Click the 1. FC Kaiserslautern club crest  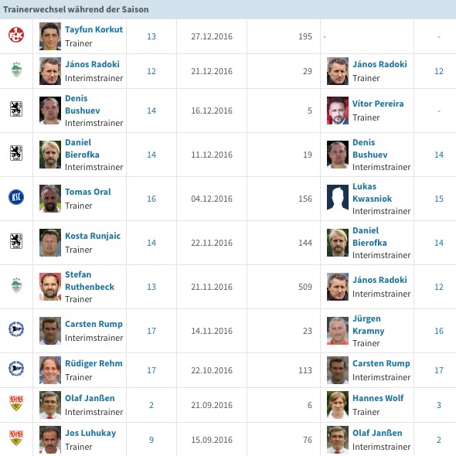pos(16,35)
